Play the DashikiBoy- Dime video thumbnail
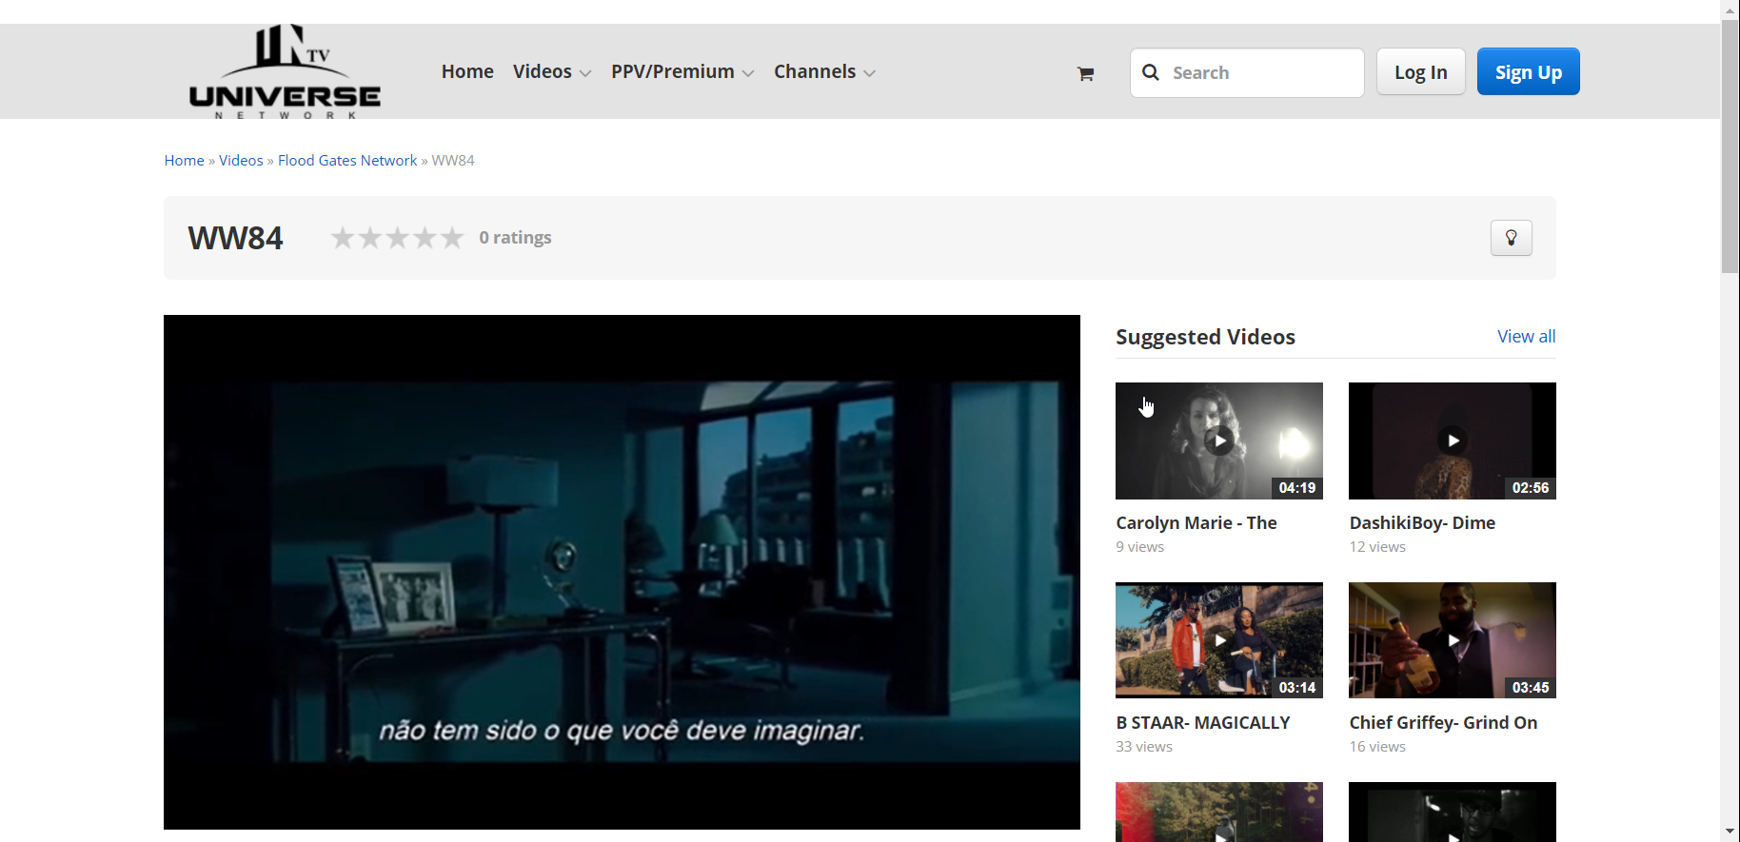 click(x=1453, y=441)
